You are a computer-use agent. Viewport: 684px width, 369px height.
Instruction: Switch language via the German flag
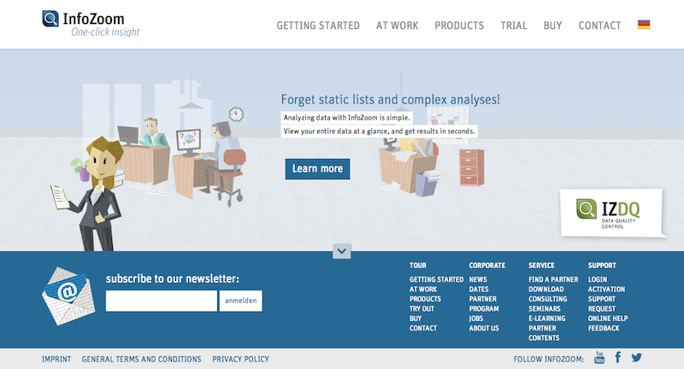[644, 25]
